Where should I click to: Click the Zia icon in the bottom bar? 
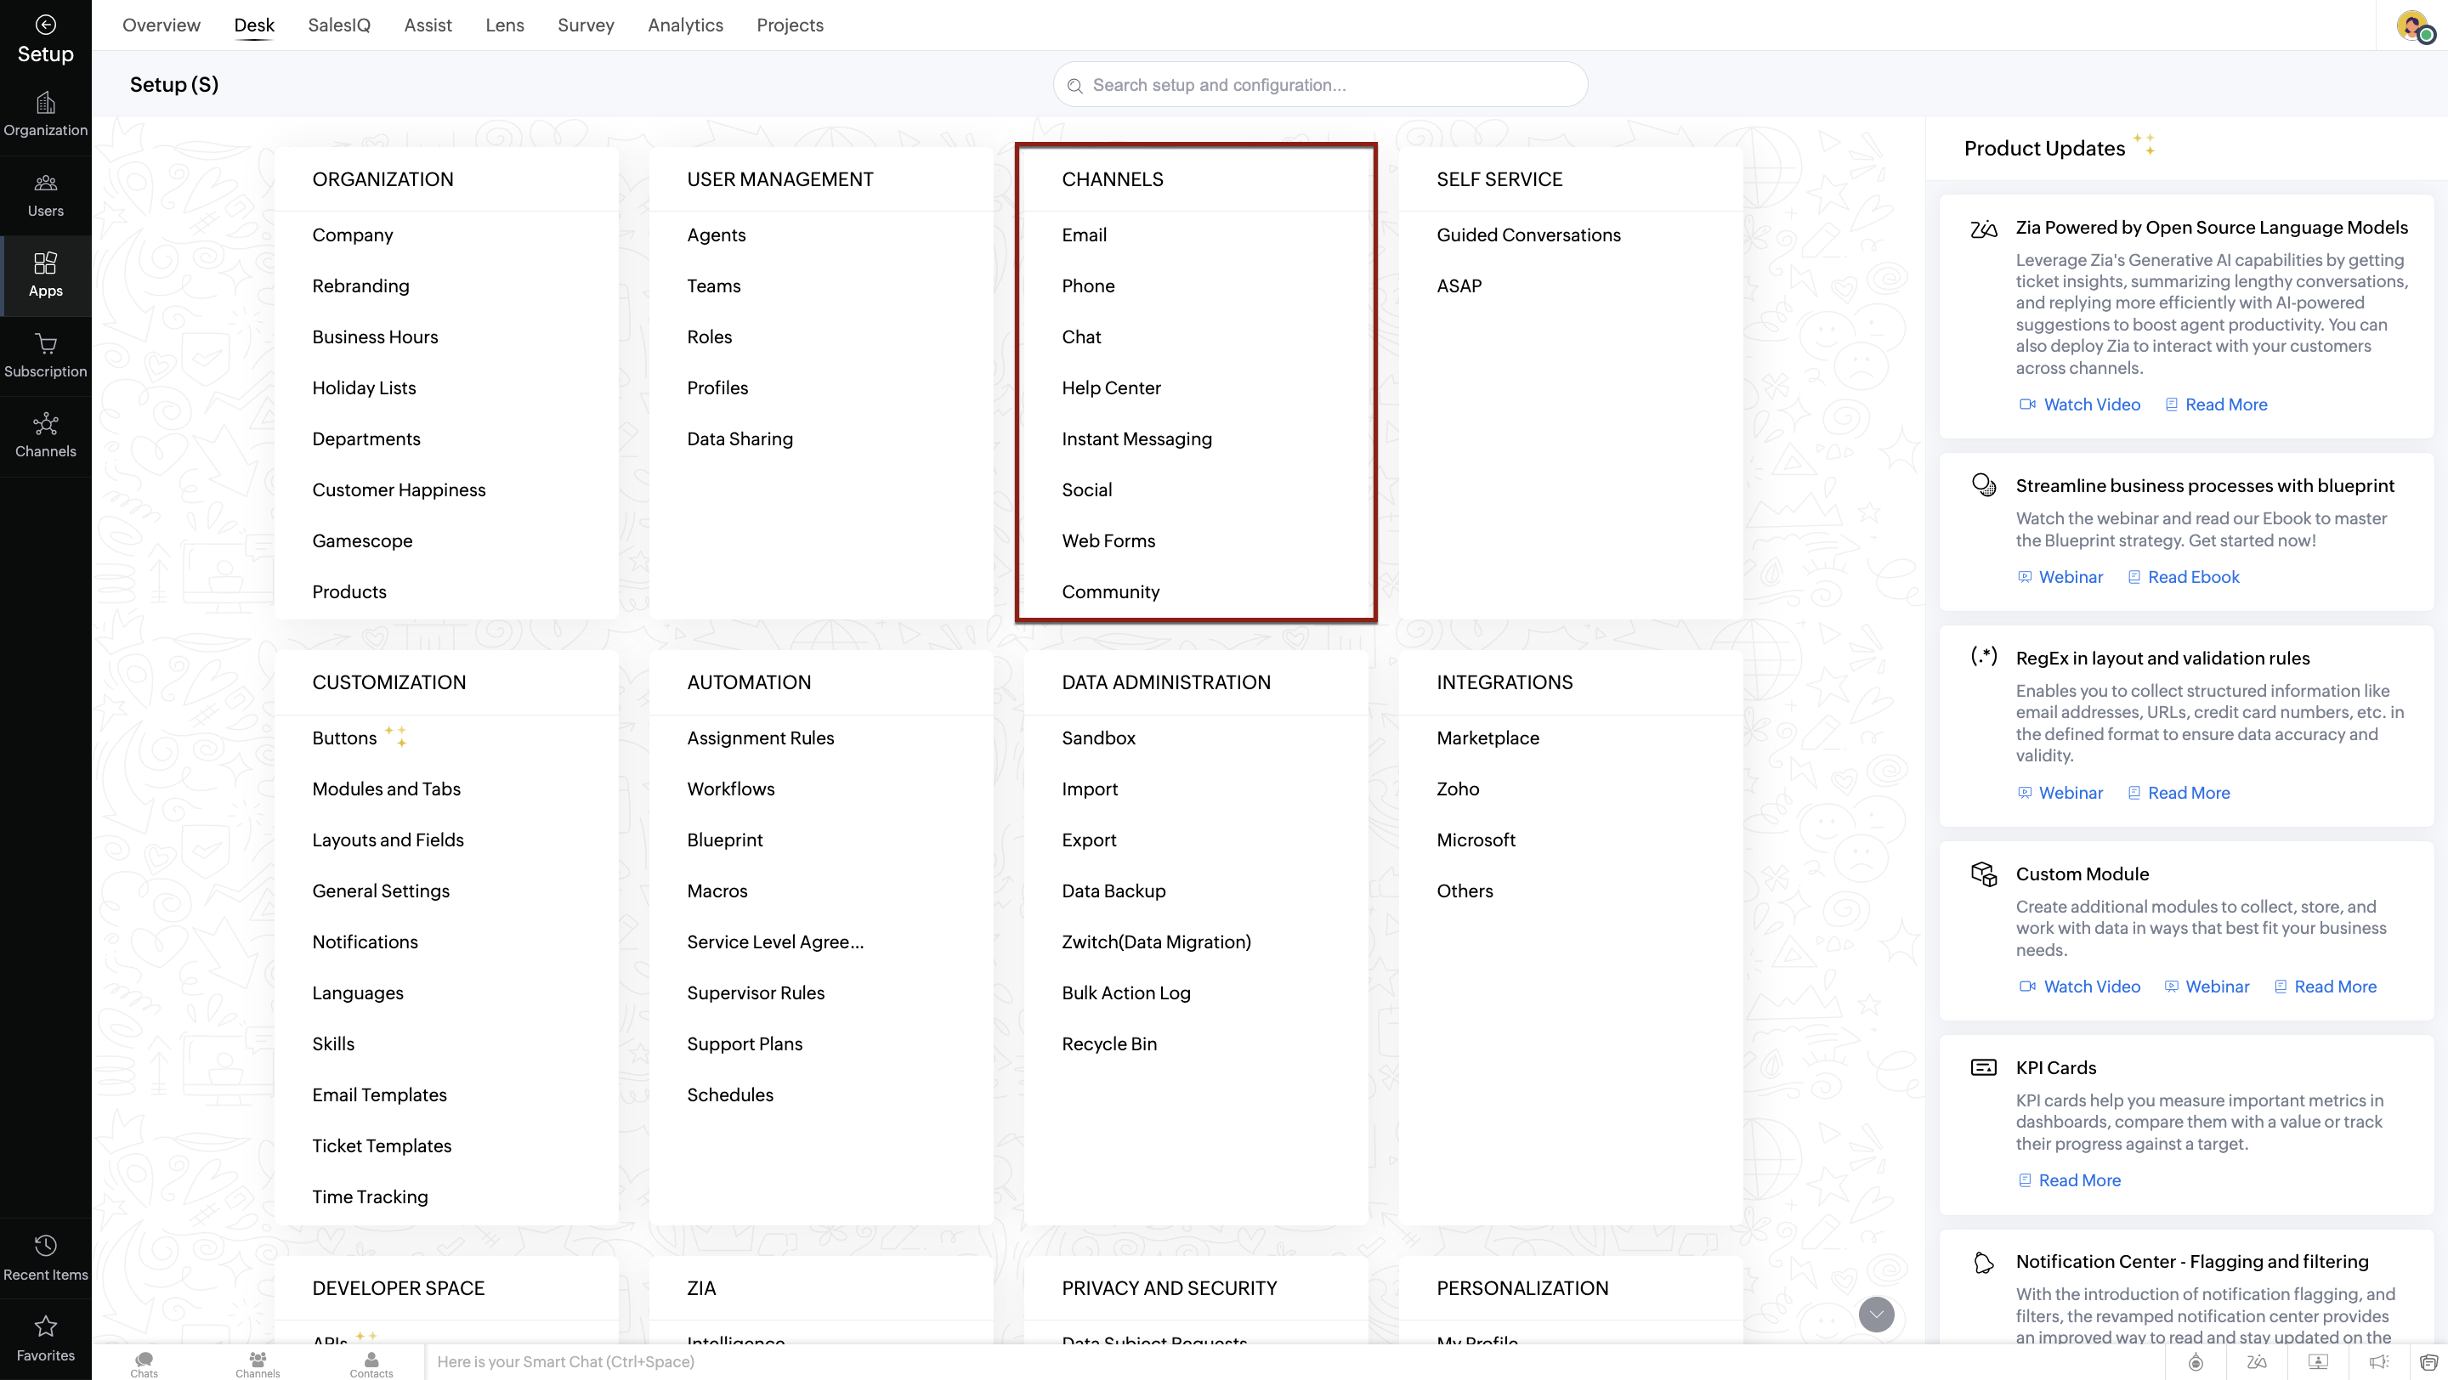click(x=2256, y=1362)
